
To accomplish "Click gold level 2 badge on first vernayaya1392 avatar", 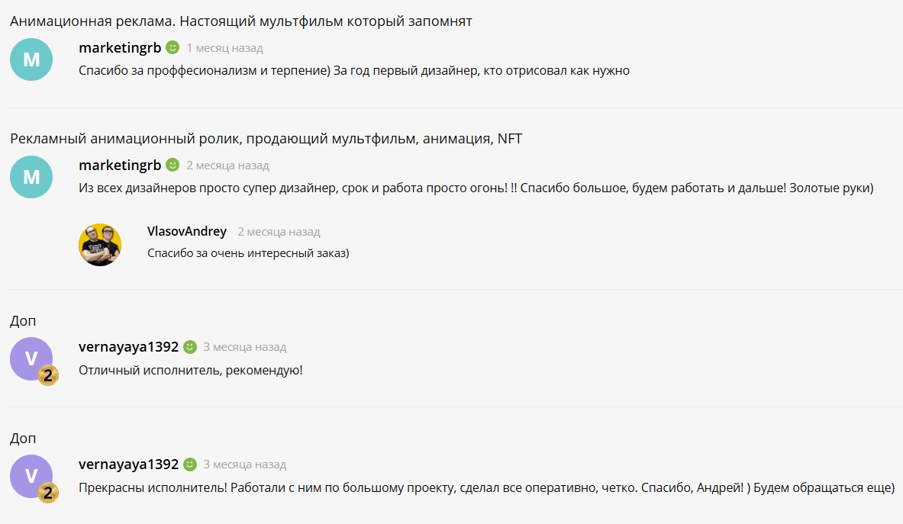I will click(48, 375).
